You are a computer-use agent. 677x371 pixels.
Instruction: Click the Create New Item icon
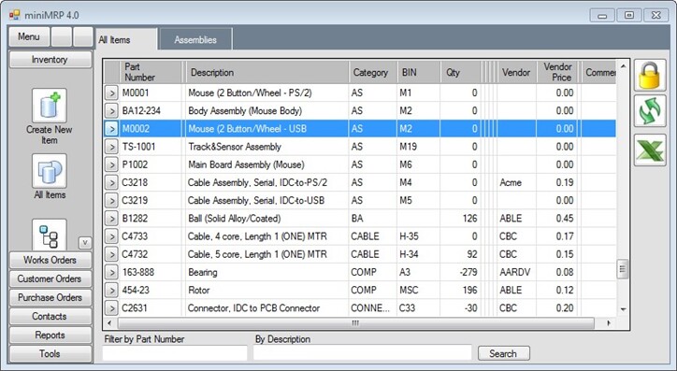tap(50, 106)
